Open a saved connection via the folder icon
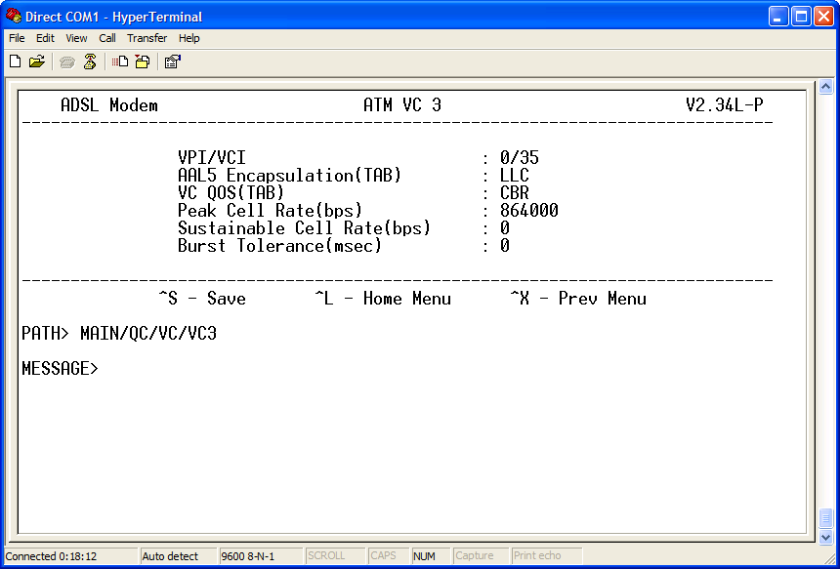Screen dimensions: 840x569 (x=37, y=61)
